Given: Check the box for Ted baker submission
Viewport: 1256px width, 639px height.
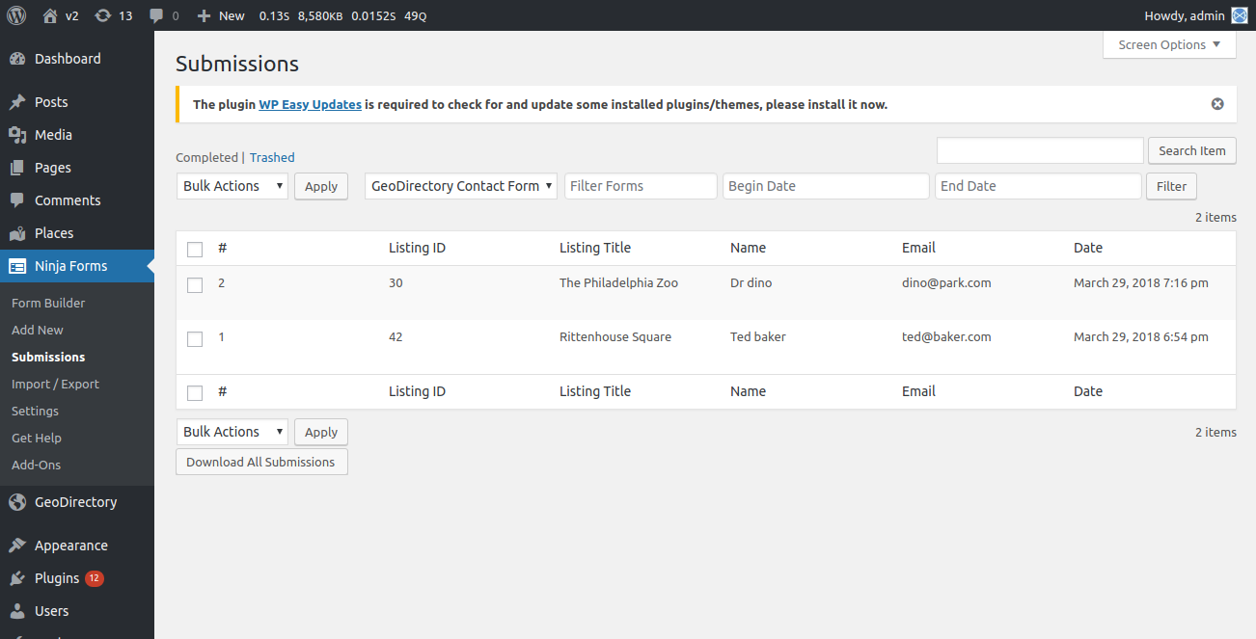Looking at the screenshot, I should (x=195, y=339).
